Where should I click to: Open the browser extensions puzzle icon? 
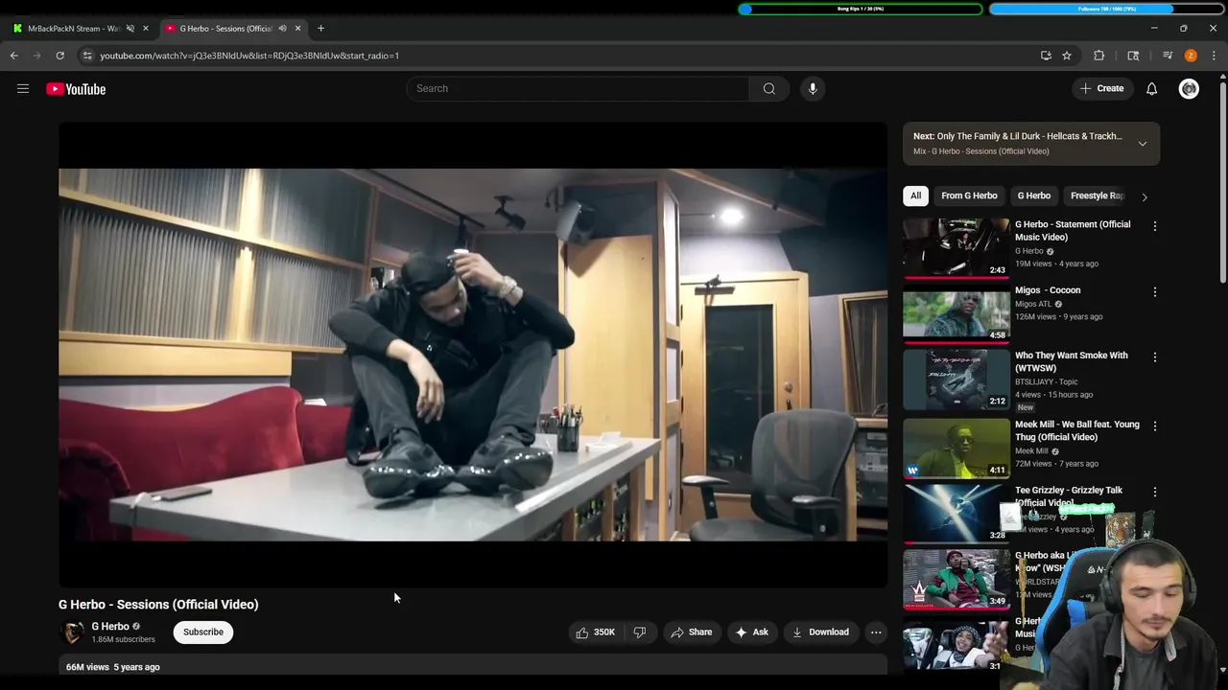(x=1099, y=56)
